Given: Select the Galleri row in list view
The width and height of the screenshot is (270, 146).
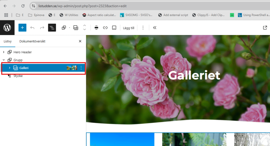Looking at the screenshot, I should (43, 68).
